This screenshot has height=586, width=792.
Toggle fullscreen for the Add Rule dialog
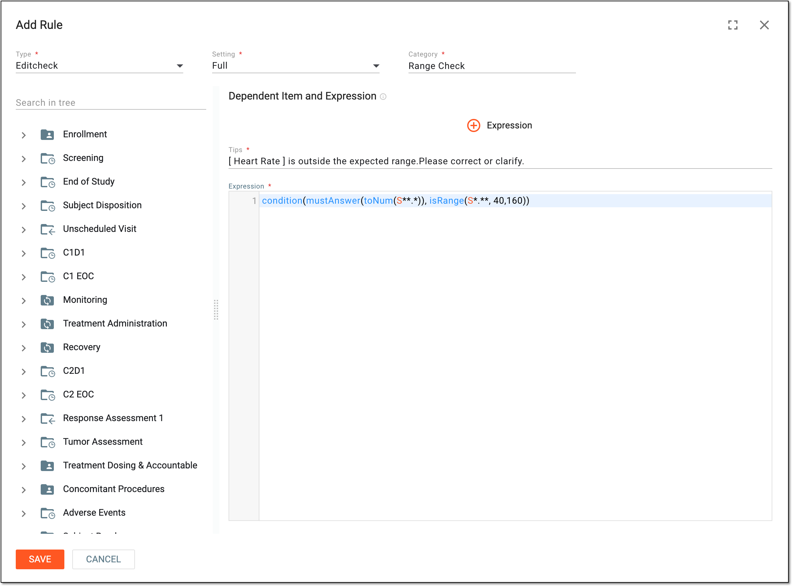(x=733, y=25)
